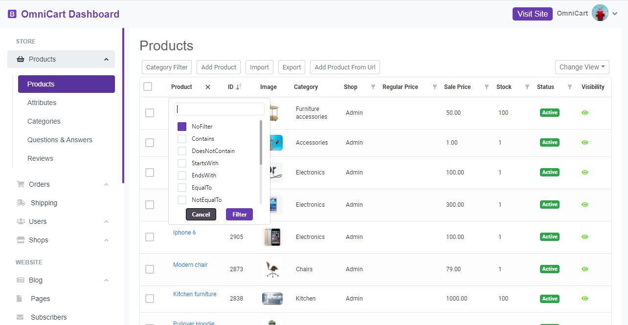Open the Kitchen furniture product link
628x325 pixels.
[x=195, y=294]
